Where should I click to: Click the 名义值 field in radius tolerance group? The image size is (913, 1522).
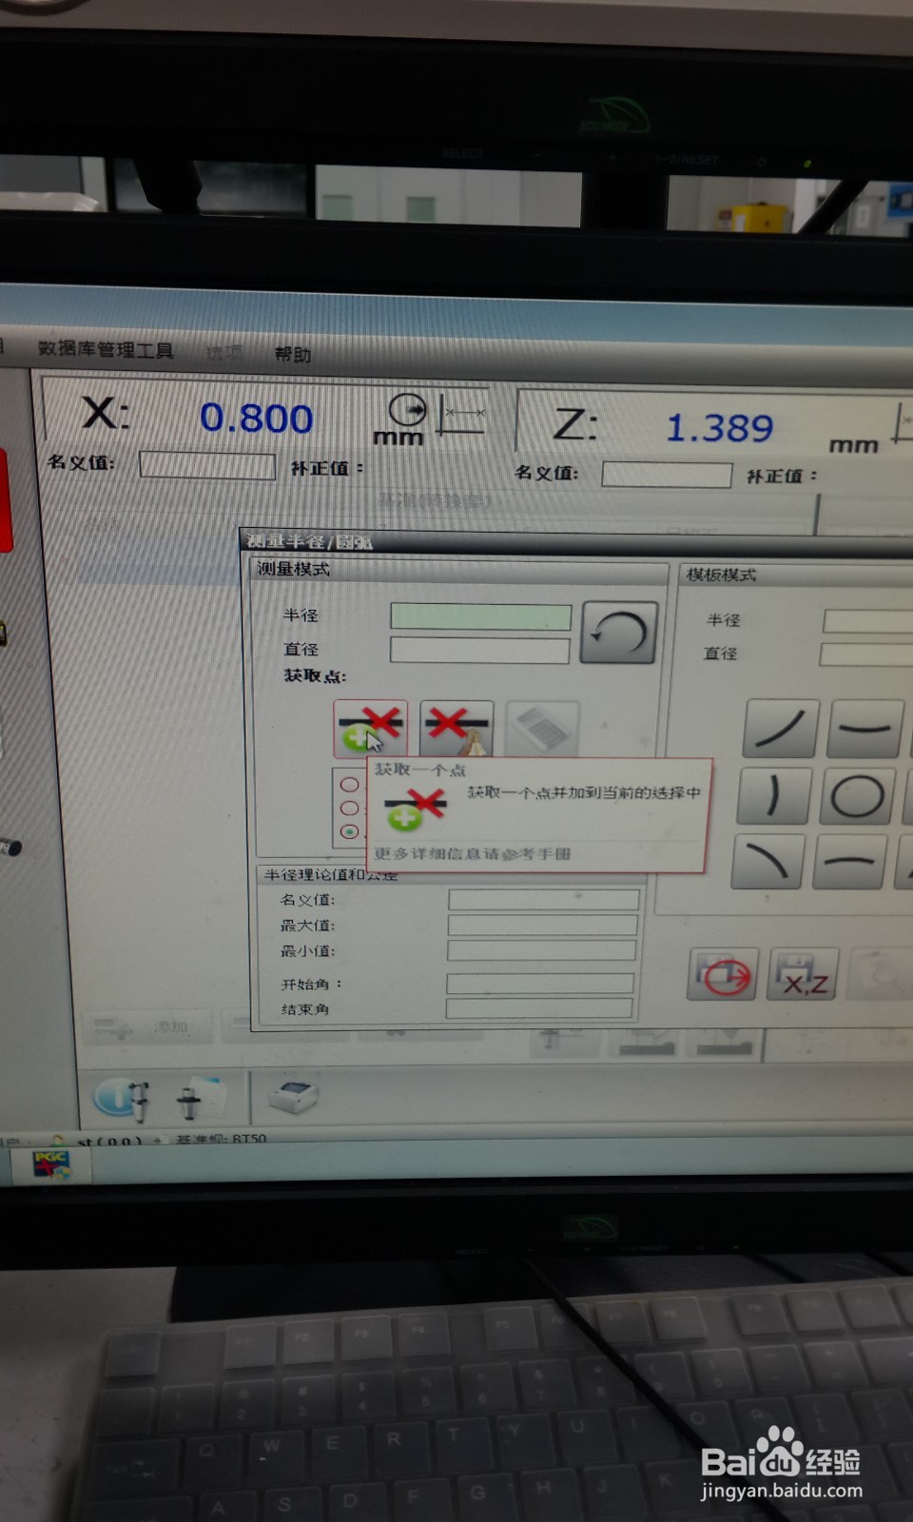(543, 900)
